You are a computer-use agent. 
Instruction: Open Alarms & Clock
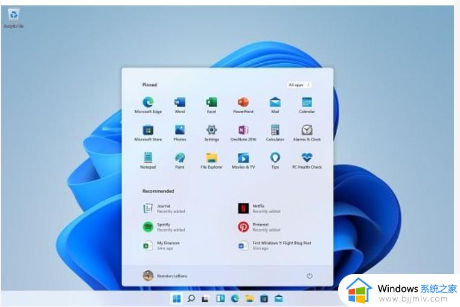click(307, 133)
